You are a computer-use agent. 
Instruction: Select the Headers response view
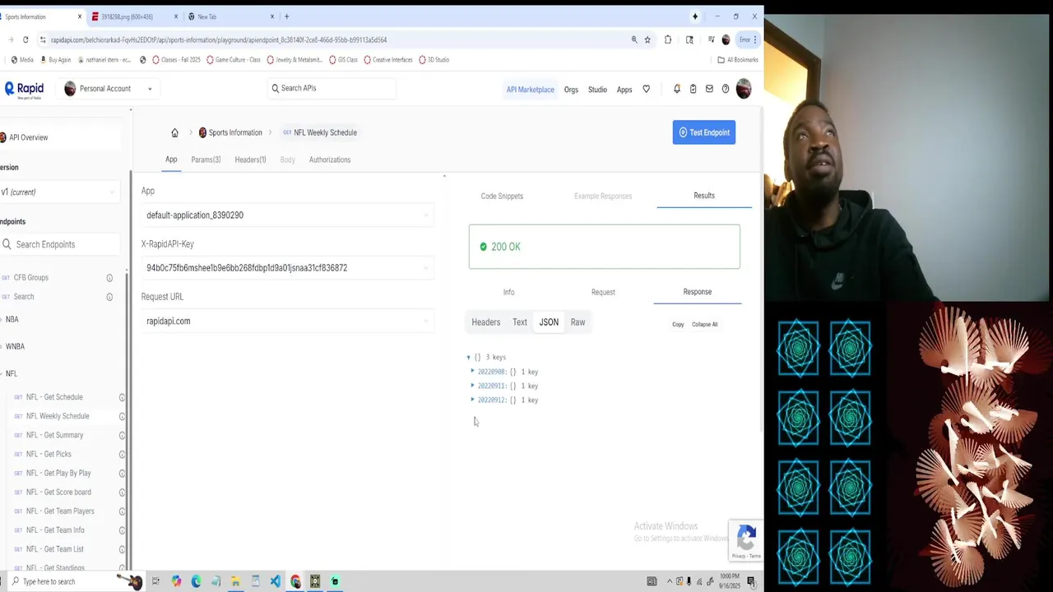(x=485, y=322)
